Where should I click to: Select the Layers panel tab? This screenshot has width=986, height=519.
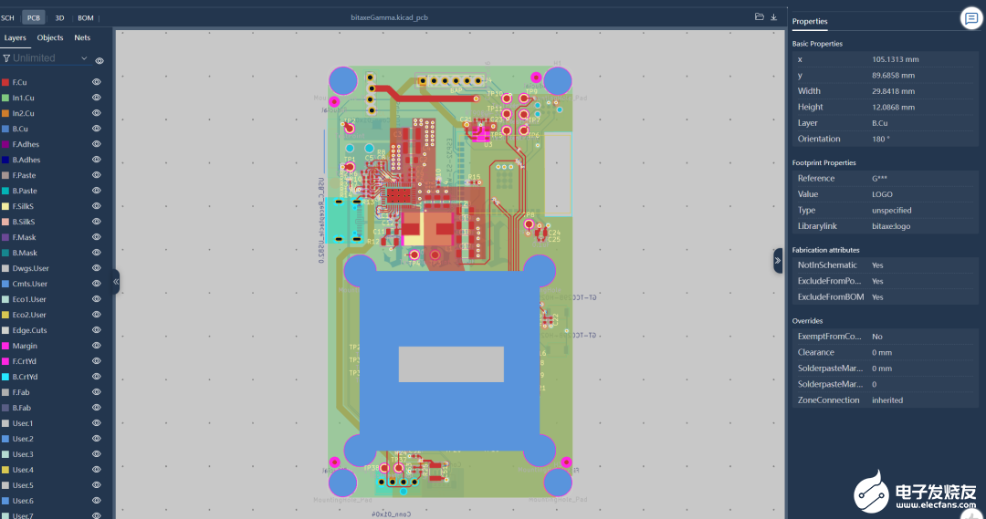tap(16, 37)
